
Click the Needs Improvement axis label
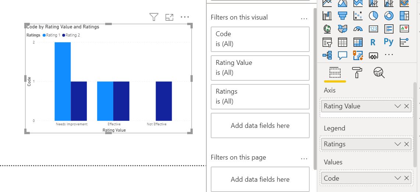coord(71,124)
